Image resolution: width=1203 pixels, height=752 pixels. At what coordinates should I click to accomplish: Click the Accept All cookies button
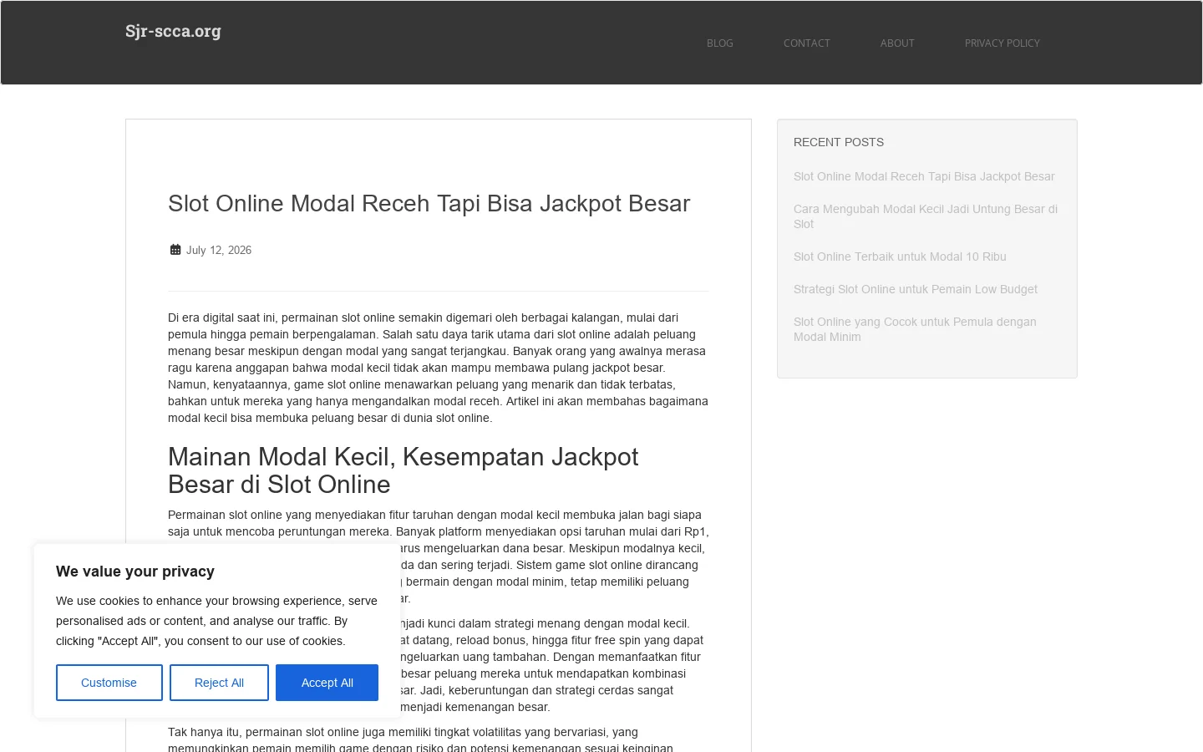(x=327, y=683)
